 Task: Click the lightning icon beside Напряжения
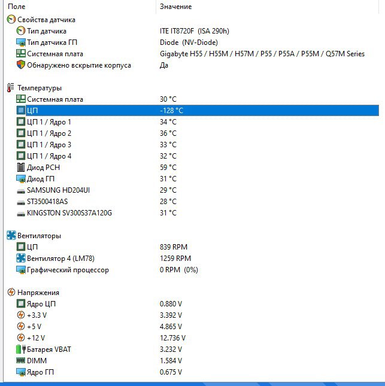pos(11,293)
